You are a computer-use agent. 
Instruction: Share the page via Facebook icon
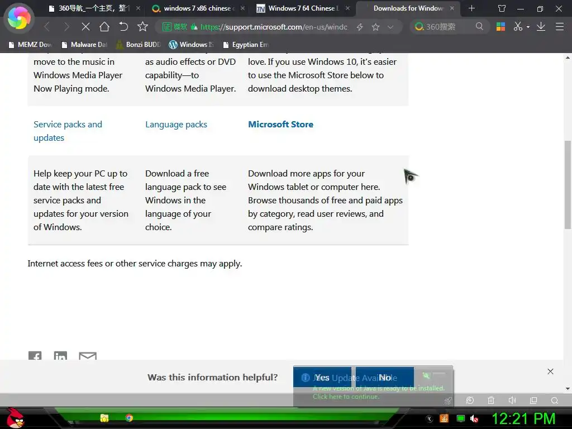click(35, 356)
